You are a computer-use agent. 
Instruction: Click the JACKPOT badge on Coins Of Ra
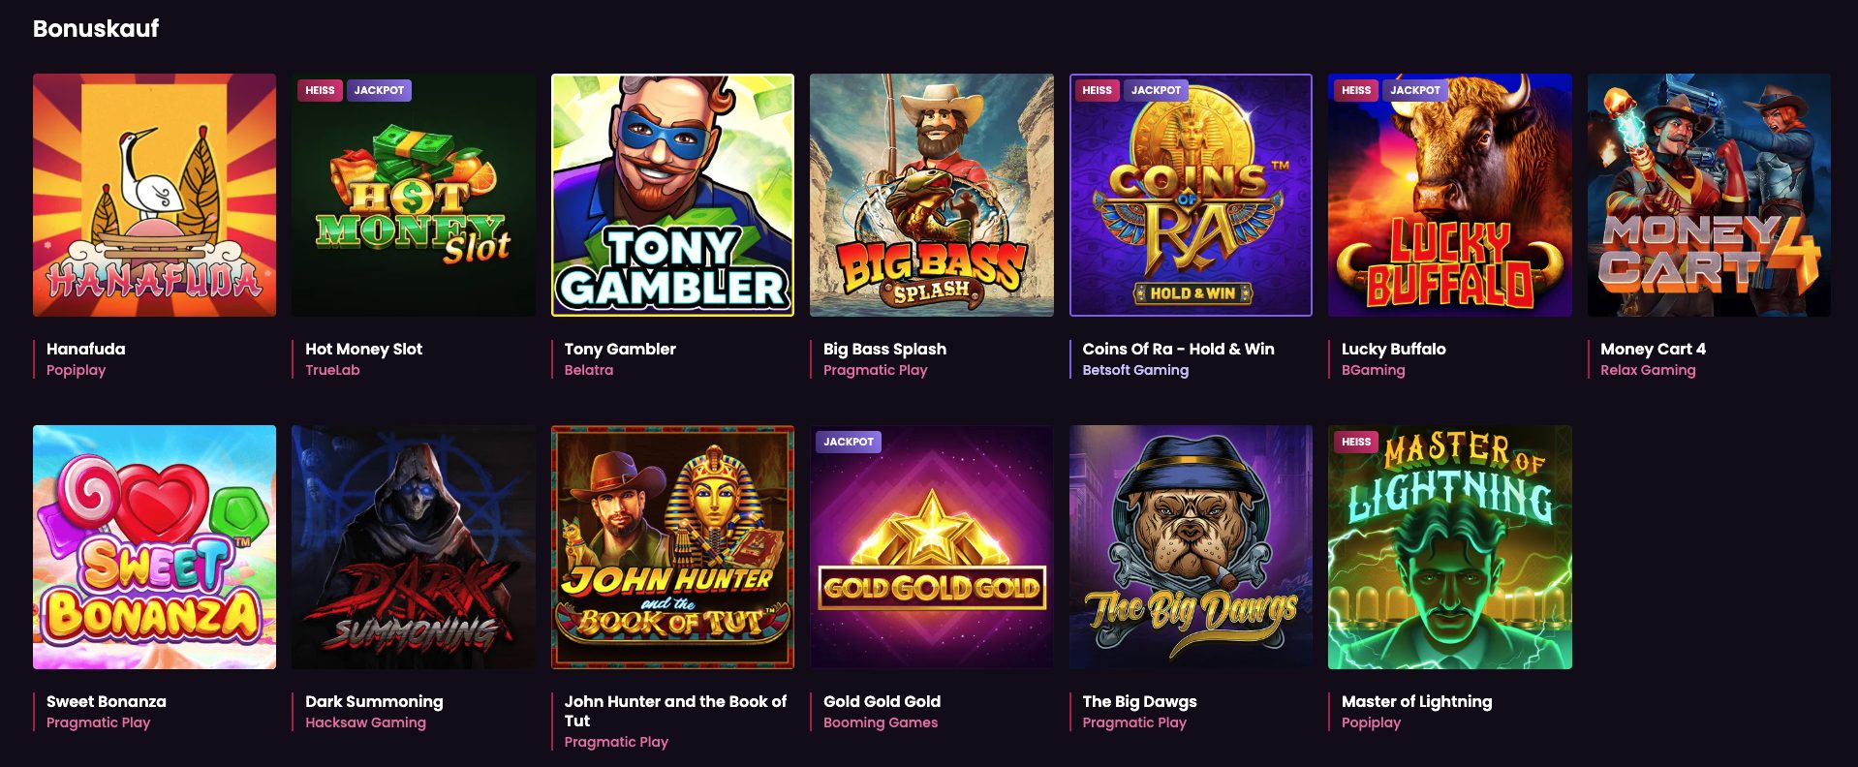point(1156,90)
